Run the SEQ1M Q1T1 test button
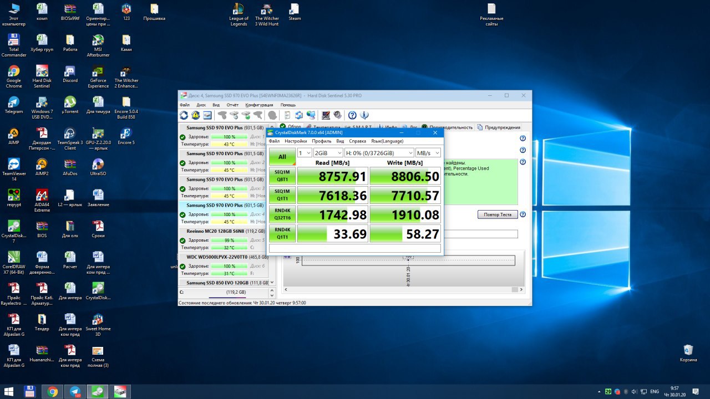710x399 pixels. click(x=282, y=195)
